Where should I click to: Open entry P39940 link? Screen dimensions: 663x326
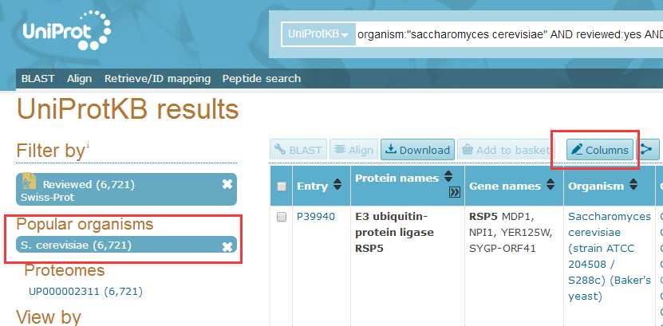tap(316, 217)
